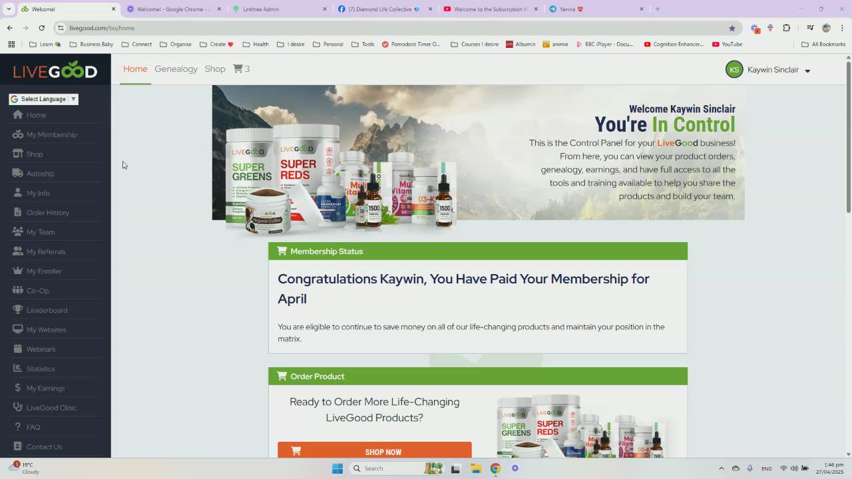Open Shop in top navigation
This screenshot has height=479, width=852.
click(215, 69)
